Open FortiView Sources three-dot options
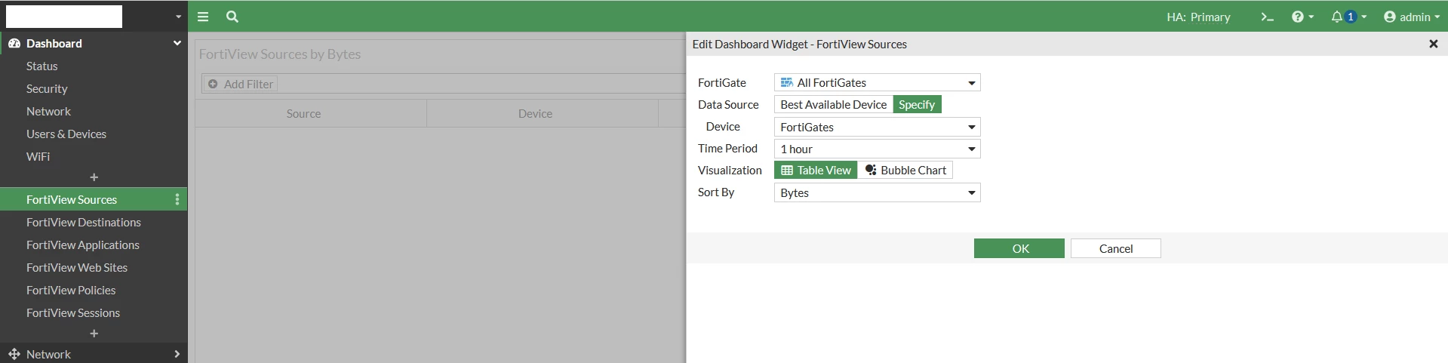The width and height of the screenshot is (1448, 363). pyautogui.click(x=177, y=199)
